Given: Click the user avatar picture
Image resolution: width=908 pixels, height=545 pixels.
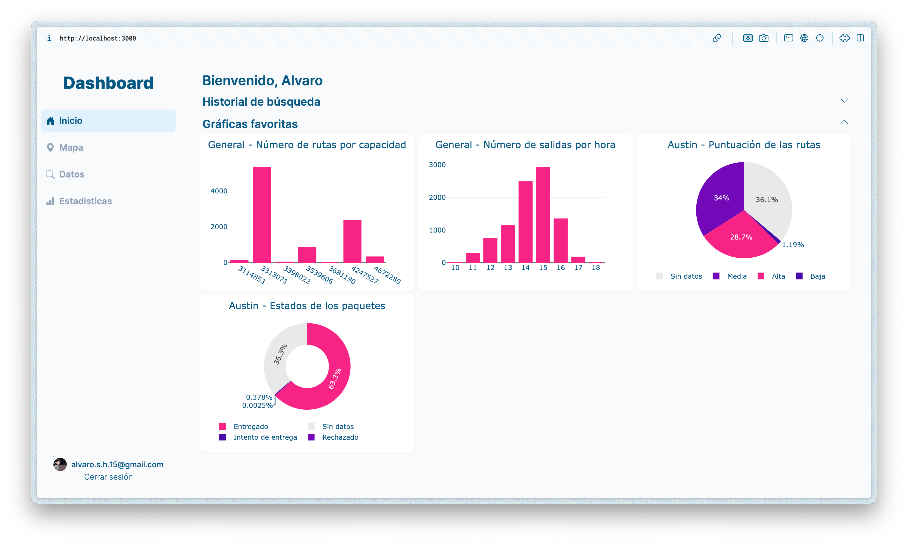Looking at the screenshot, I should click(x=60, y=465).
